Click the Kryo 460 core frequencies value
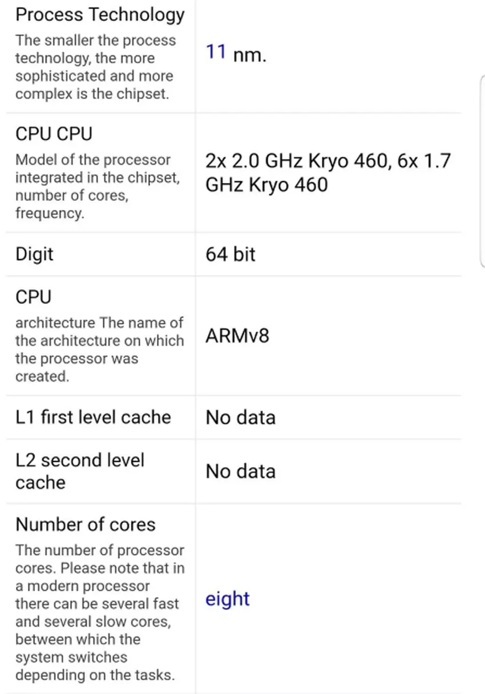The image size is (485, 694). 328,173
